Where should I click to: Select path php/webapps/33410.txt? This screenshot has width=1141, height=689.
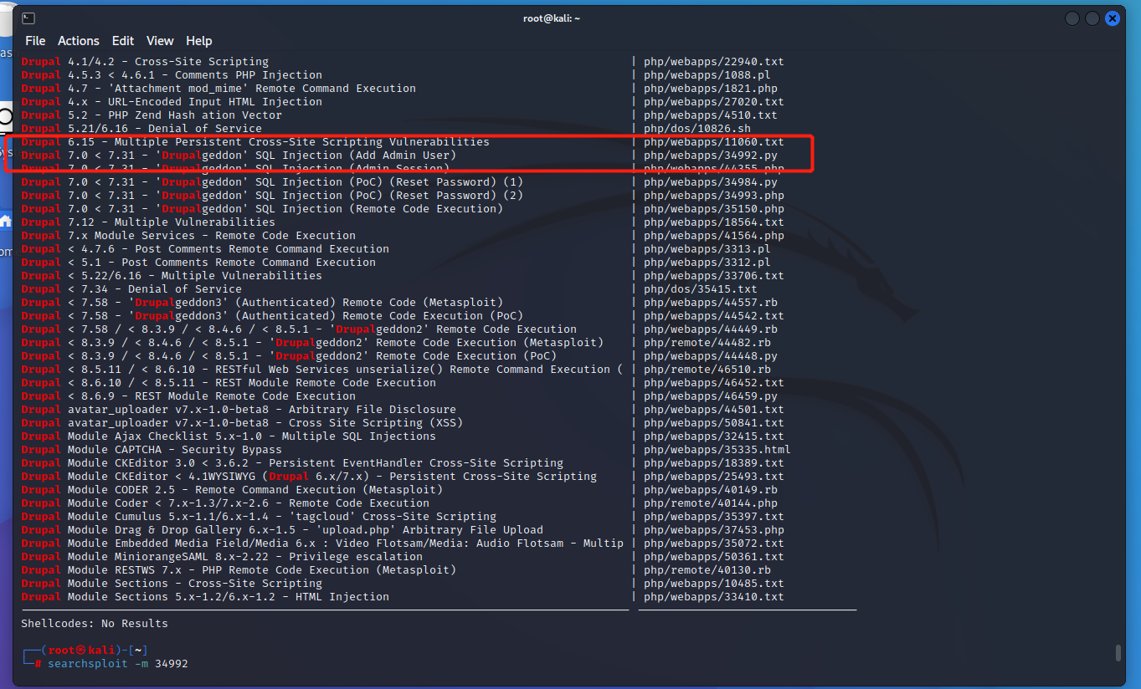(714, 597)
